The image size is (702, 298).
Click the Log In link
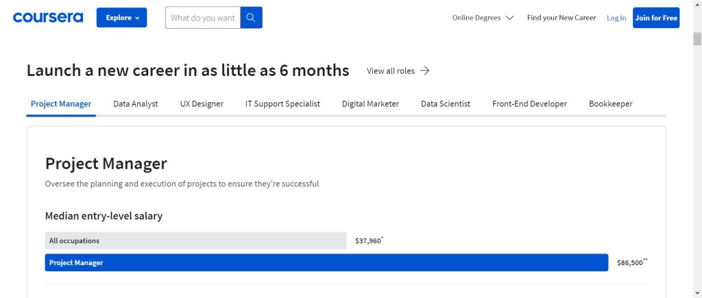616,18
